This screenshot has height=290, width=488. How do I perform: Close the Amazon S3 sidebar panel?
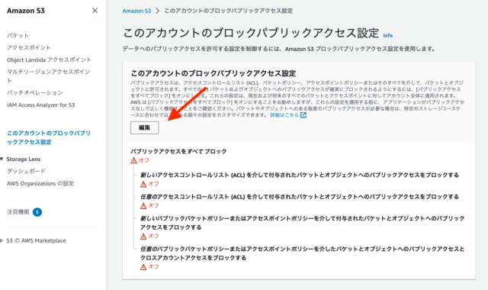[95, 11]
